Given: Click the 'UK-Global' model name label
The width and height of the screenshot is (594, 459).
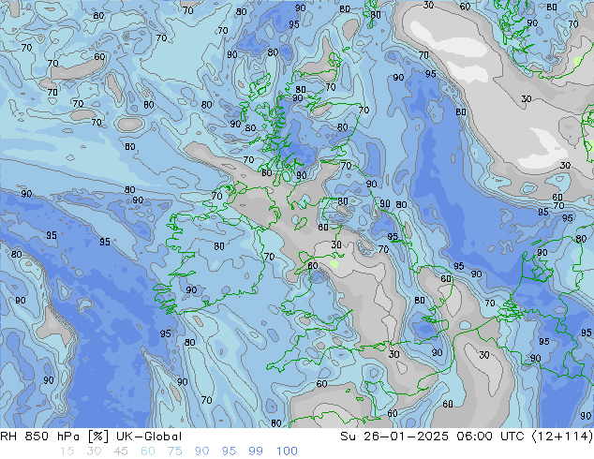Looking at the screenshot, I should 149,437.
